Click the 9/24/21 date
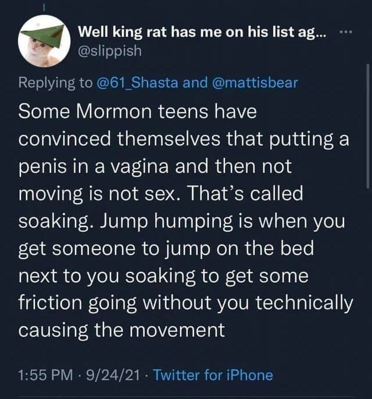 coord(110,375)
